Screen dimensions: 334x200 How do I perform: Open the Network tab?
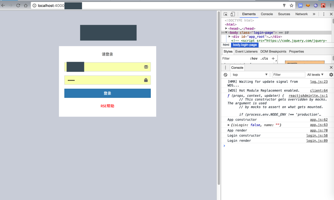click(x=301, y=14)
